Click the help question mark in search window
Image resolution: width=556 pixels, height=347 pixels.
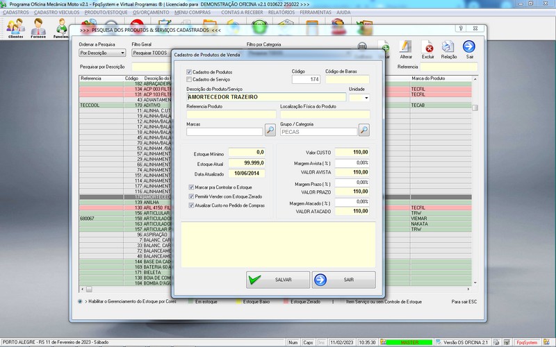pyautogui.click(x=461, y=28)
